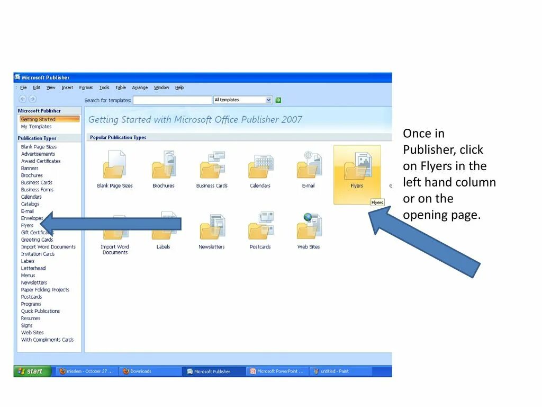Screen dimensions: 542x407
Task: Select Flyers in sidebar list
Action: coord(27,225)
